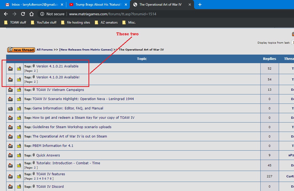
Task: Go to page 2 of Version 4.1.0.20 thread
Action: pos(35,82)
